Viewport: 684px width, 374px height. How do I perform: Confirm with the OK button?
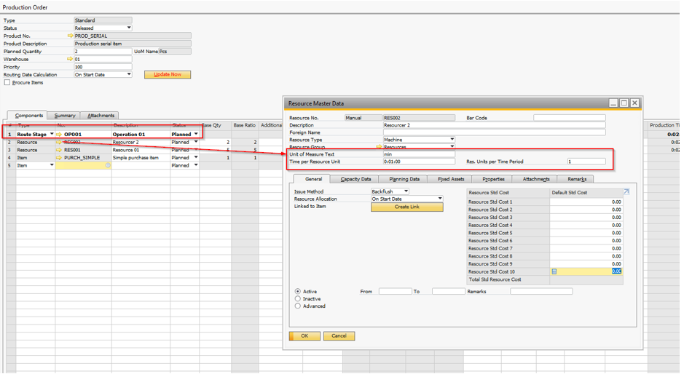click(x=304, y=336)
